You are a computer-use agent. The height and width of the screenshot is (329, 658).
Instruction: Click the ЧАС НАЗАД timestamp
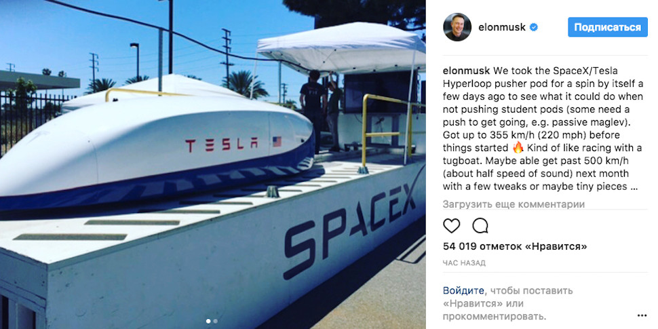pos(465,263)
